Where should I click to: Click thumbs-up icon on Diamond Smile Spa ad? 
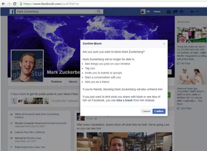click(x=178, y=108)
